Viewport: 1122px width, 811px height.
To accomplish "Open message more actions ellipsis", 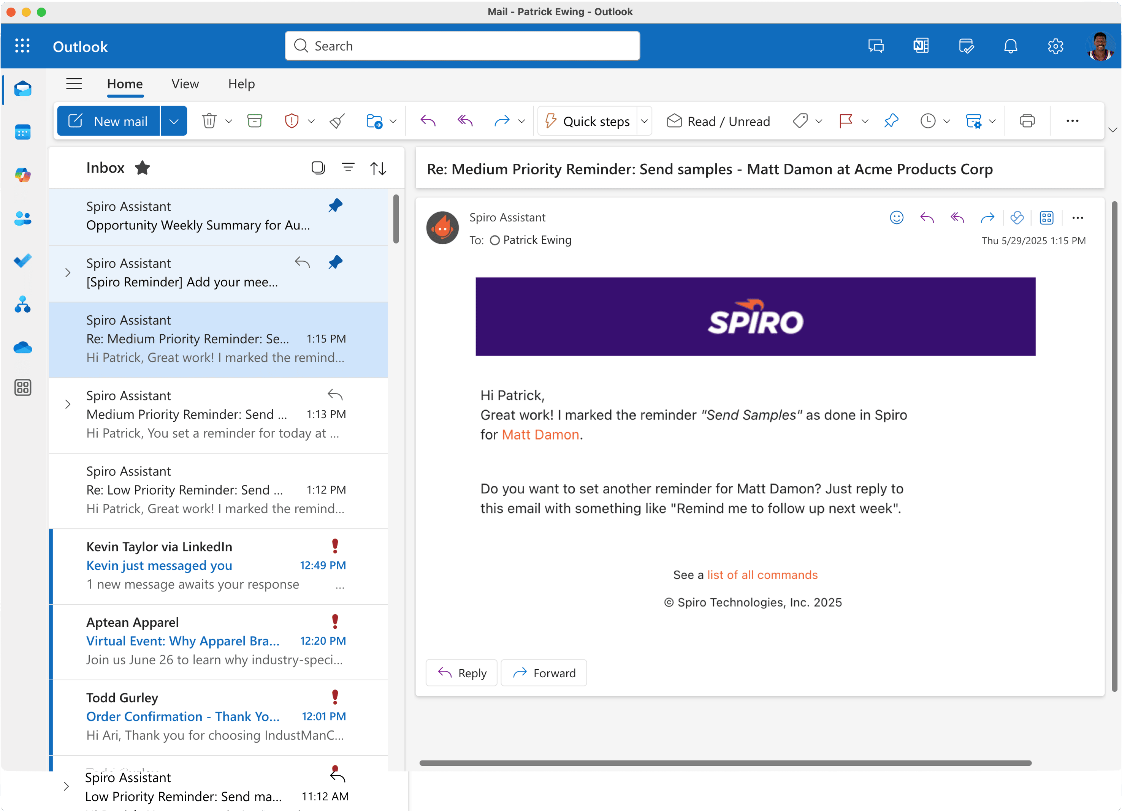I will click(x=1078, y=218).
